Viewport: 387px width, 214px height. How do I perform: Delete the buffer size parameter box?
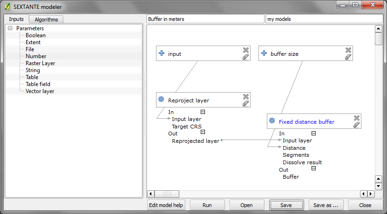(x=348, y=50)
